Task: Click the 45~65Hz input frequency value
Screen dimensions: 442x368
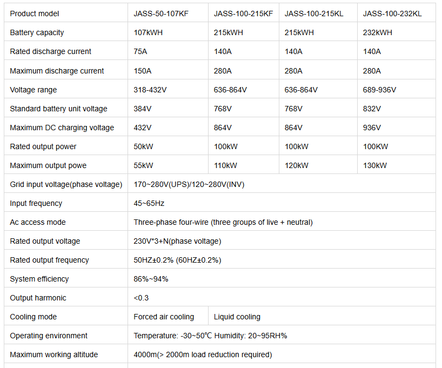Action: [x=149, y=203]
